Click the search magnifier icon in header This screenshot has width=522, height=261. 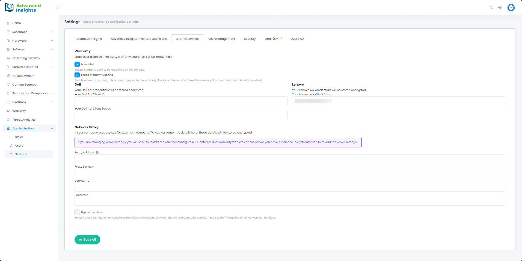coord(491,8)
